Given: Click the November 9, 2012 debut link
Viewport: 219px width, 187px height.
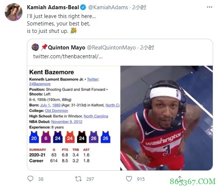Looking at the screenshot, I should tap(67, 122).
